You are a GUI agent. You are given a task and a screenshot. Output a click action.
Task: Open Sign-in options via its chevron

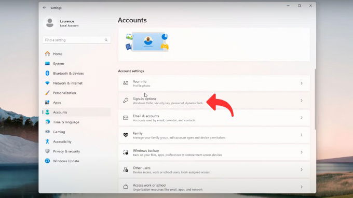(302, 101)
